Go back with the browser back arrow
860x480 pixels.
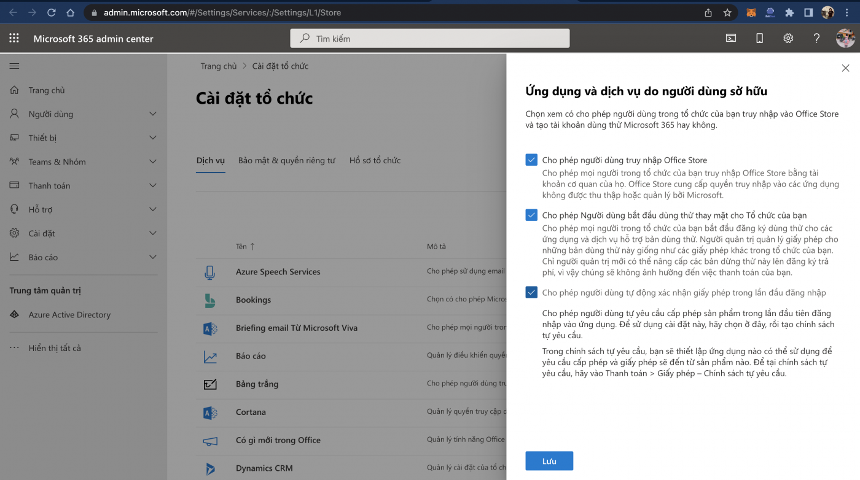13,12
